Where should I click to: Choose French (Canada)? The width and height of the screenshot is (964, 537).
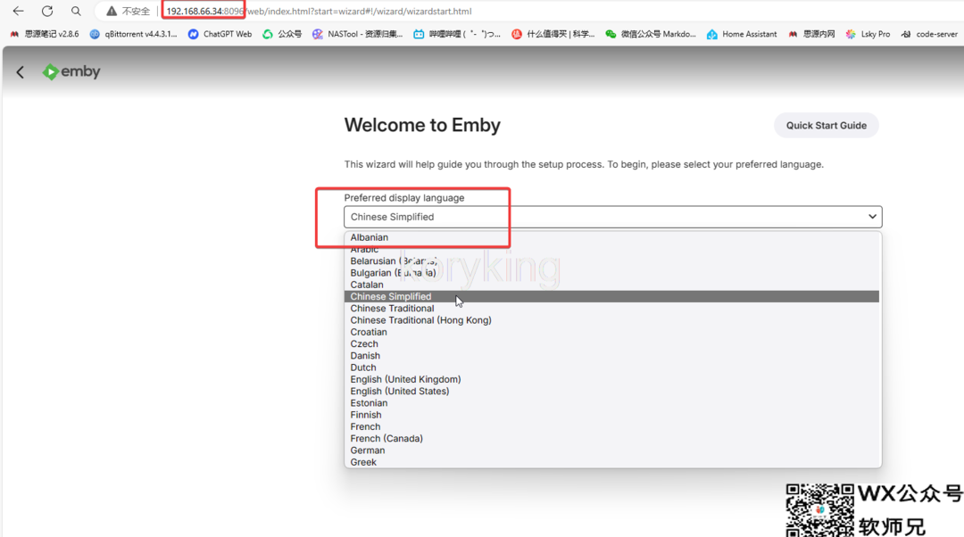click(611, 438)
